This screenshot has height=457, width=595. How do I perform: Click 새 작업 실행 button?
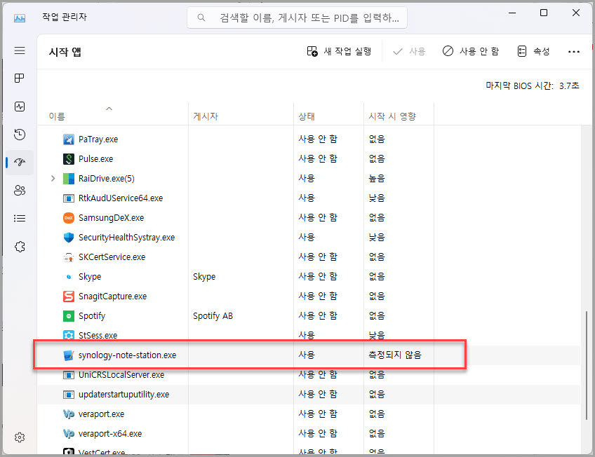click(339, 51)
